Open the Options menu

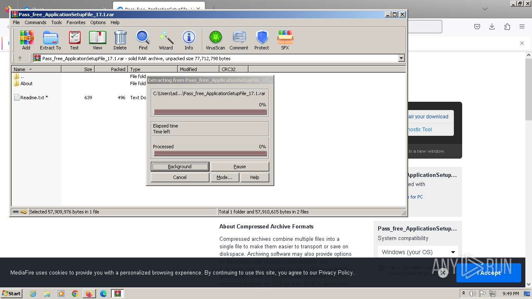(x=98, y=22)
